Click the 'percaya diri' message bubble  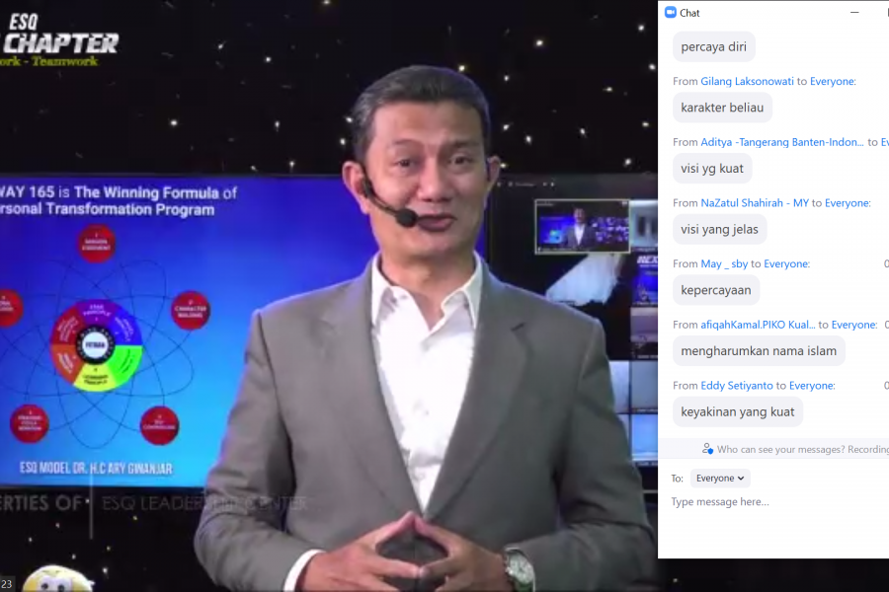(714, 46)
